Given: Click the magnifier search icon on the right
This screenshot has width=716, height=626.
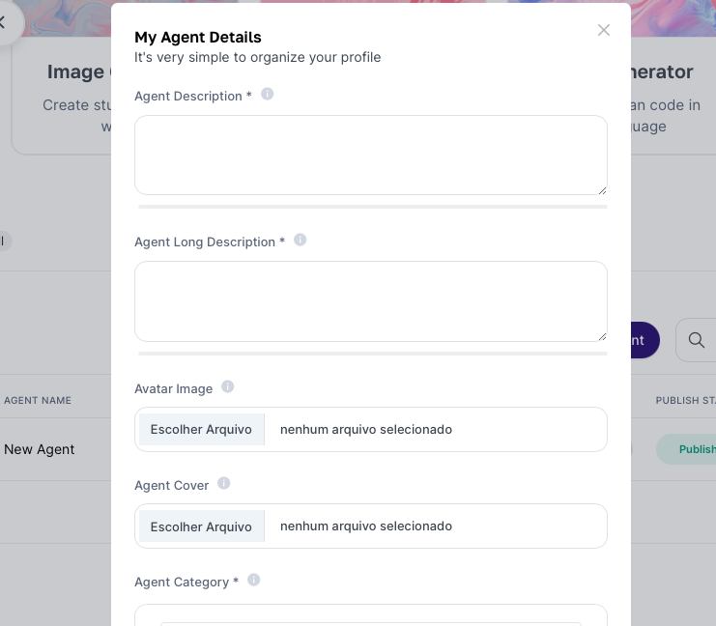Looking at the screenshot, I should click(x=697, y=340).
